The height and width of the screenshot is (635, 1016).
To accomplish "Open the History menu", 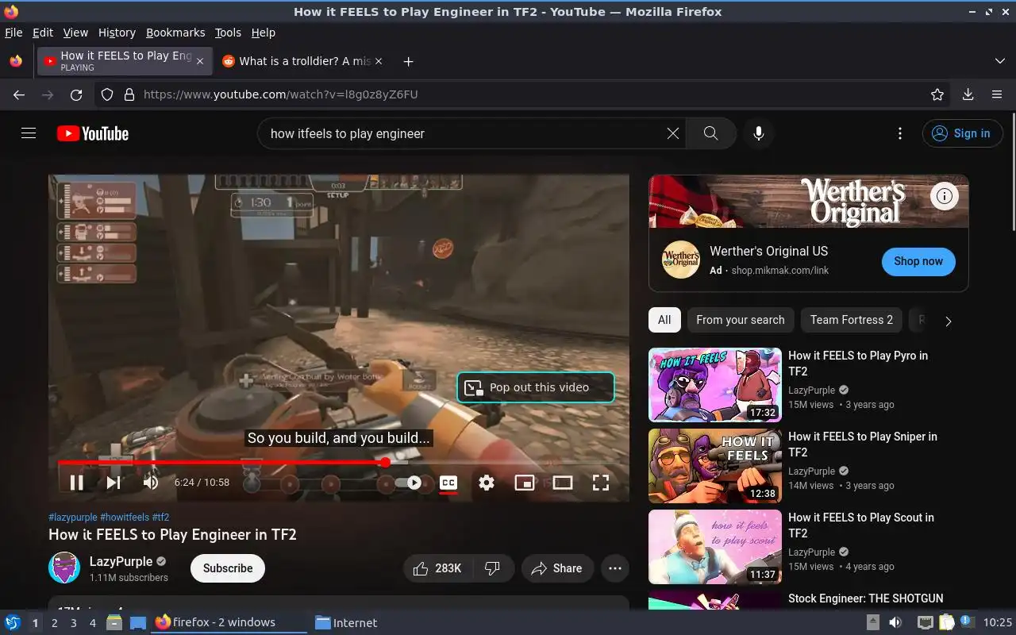I will 117,33.
